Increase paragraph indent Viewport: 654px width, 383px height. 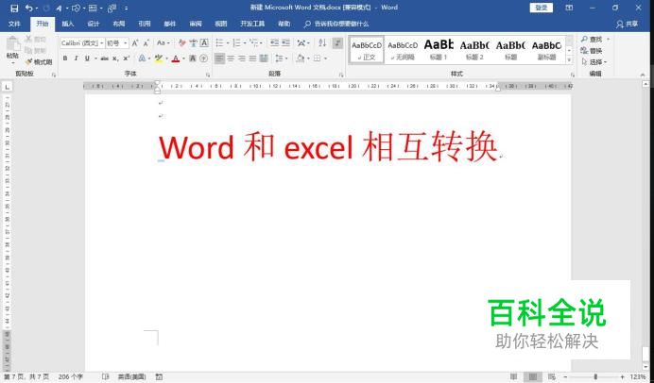pos(285,42)
